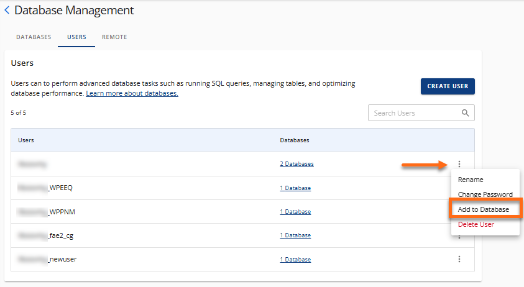The width and height of the screenshot is (524, 287).
Task: Go back using the chevron beside Database Management
Action: [7, 11]
